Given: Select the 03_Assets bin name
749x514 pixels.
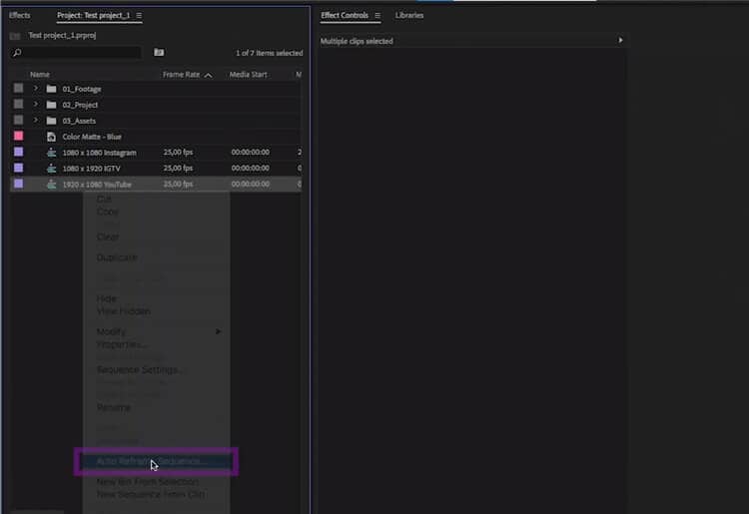Looking at the screenshot, I should [79, 121].
